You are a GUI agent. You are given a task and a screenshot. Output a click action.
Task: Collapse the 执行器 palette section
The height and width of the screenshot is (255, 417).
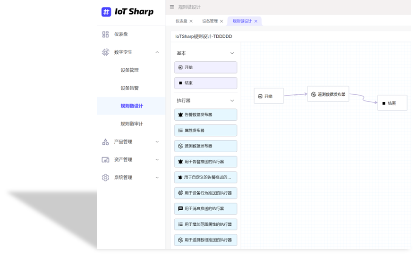point(232,100)
